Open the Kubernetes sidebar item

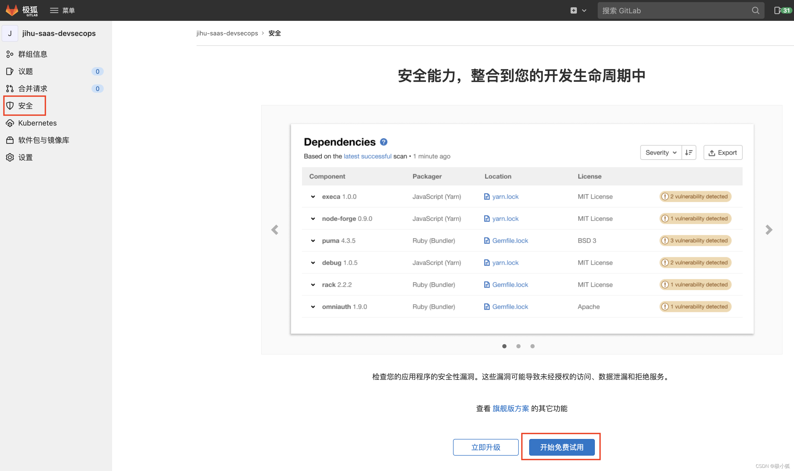click(37, 123)
